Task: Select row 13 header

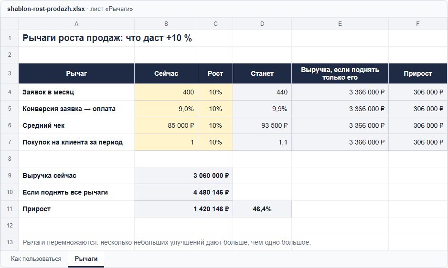Action: (10, 242)
